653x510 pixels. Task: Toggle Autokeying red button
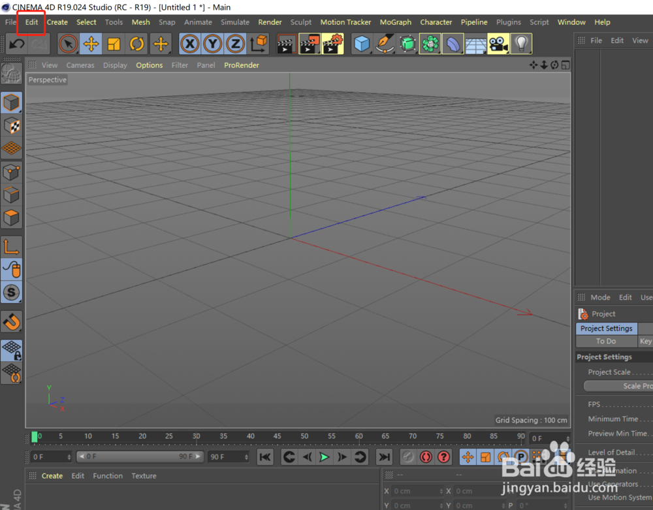click(x=426, y=456)
